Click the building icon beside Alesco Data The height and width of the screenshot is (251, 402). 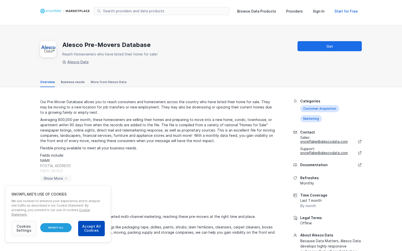click(64, 62)
